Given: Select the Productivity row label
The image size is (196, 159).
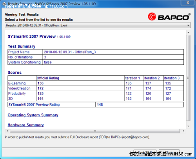Looking at the screenshot, I should (x=17, y=93).
